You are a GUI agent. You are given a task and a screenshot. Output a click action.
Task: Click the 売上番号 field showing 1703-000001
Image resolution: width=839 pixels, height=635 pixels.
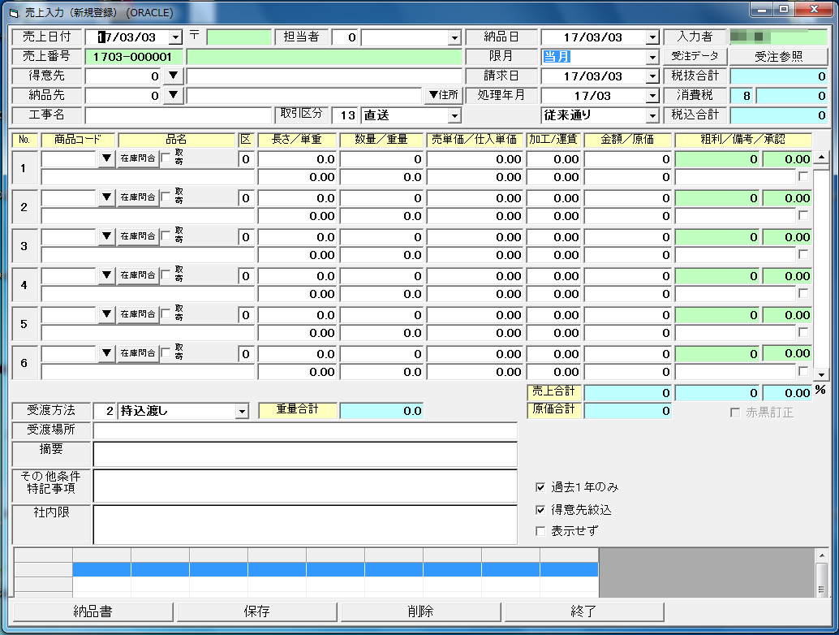pos(134,57)
